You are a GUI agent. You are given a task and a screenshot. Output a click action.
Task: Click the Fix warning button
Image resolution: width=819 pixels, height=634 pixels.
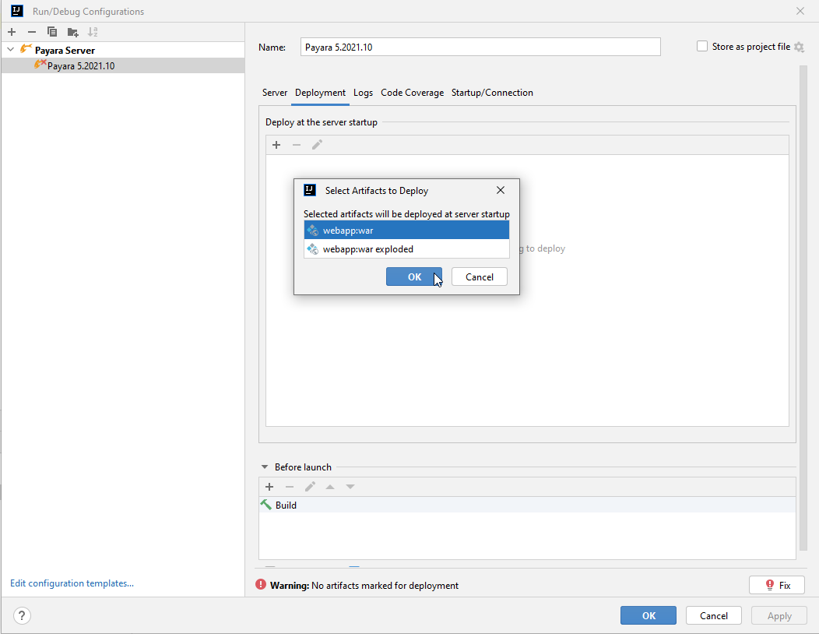point(776,585)
